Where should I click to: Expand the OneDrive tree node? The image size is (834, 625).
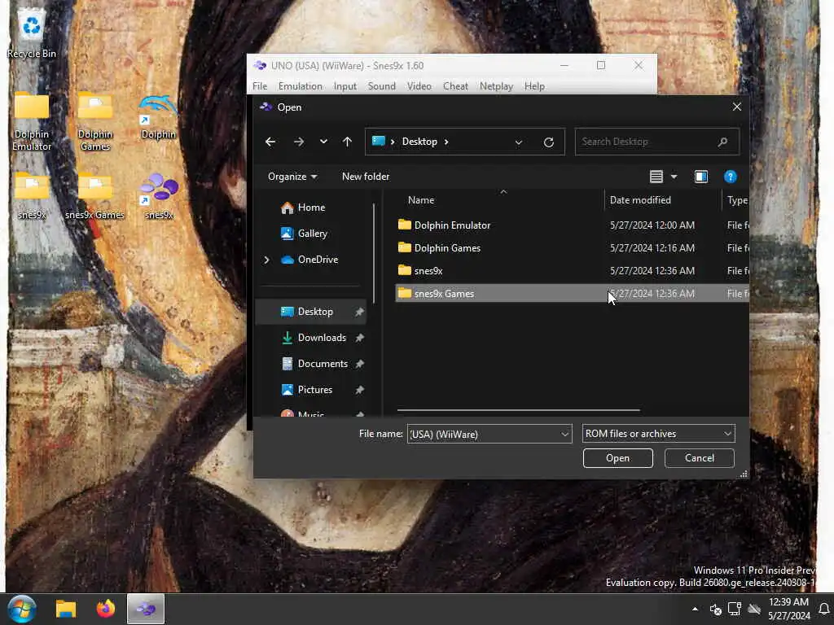pyautogui.click(x=266, y=260)
